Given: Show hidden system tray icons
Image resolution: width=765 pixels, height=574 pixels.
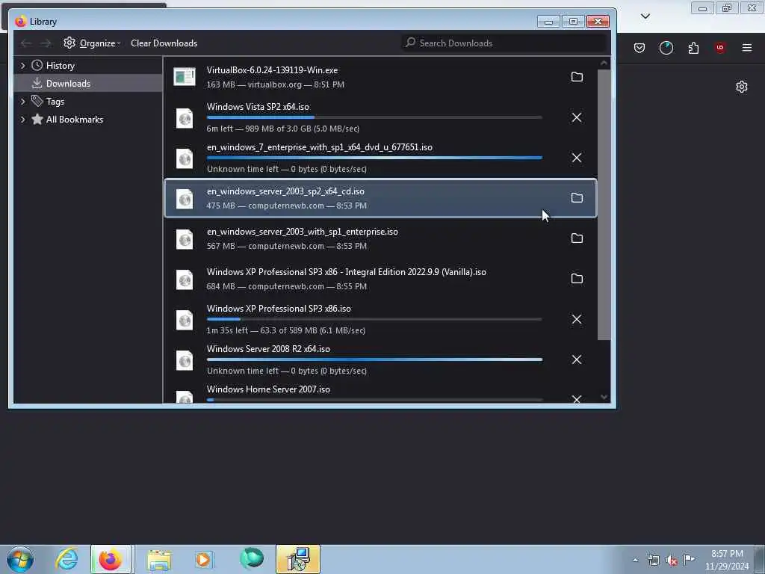Looking at the screenshot, I should coord(635,560).
